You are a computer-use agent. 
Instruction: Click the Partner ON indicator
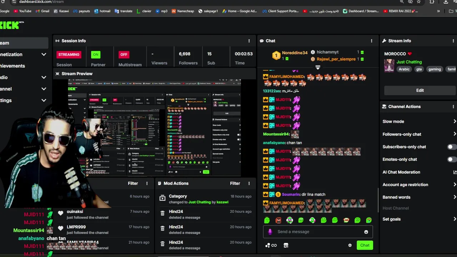click(95, 54)
